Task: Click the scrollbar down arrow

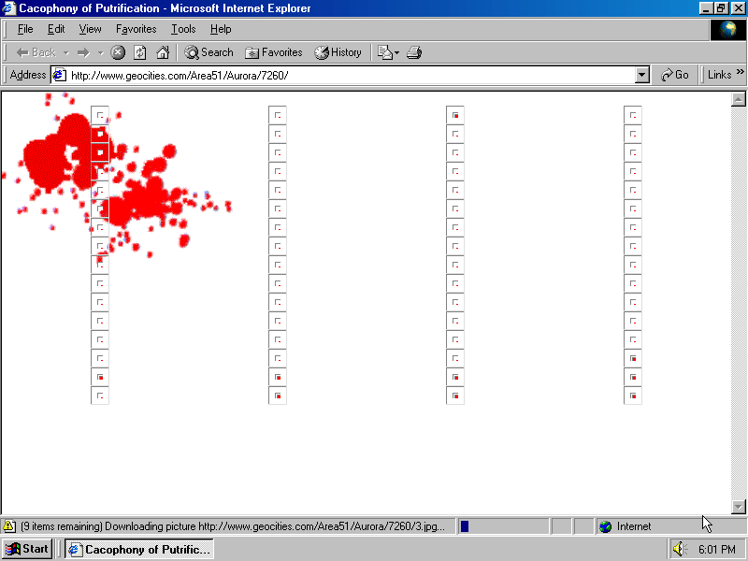Action: (x=739, y=507)
